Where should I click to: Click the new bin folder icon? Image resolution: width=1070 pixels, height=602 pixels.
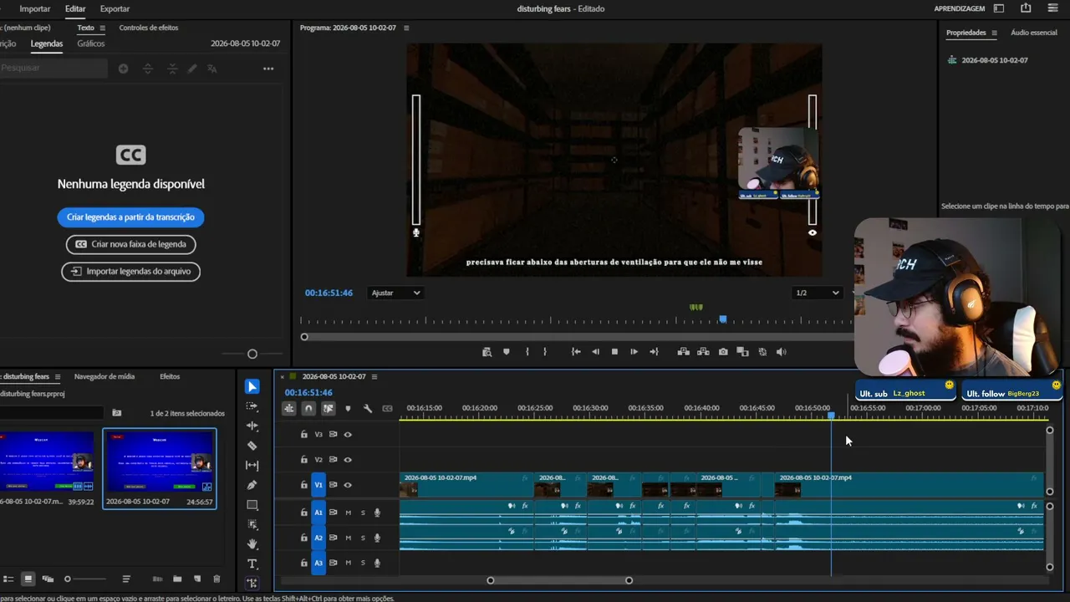177,579
